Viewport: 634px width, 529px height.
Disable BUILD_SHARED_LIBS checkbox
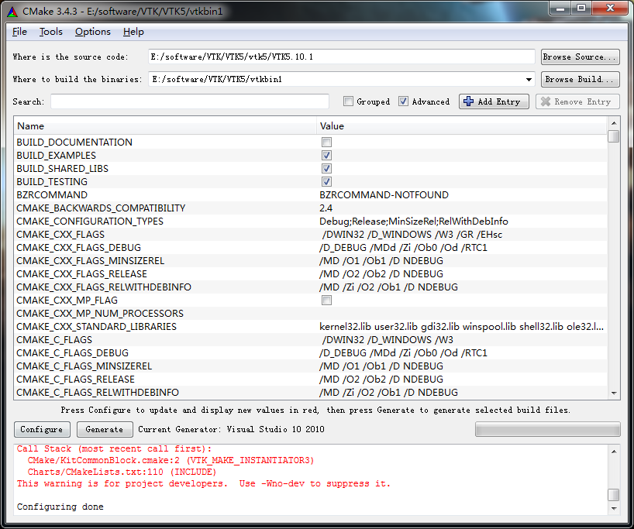[326, 169]
